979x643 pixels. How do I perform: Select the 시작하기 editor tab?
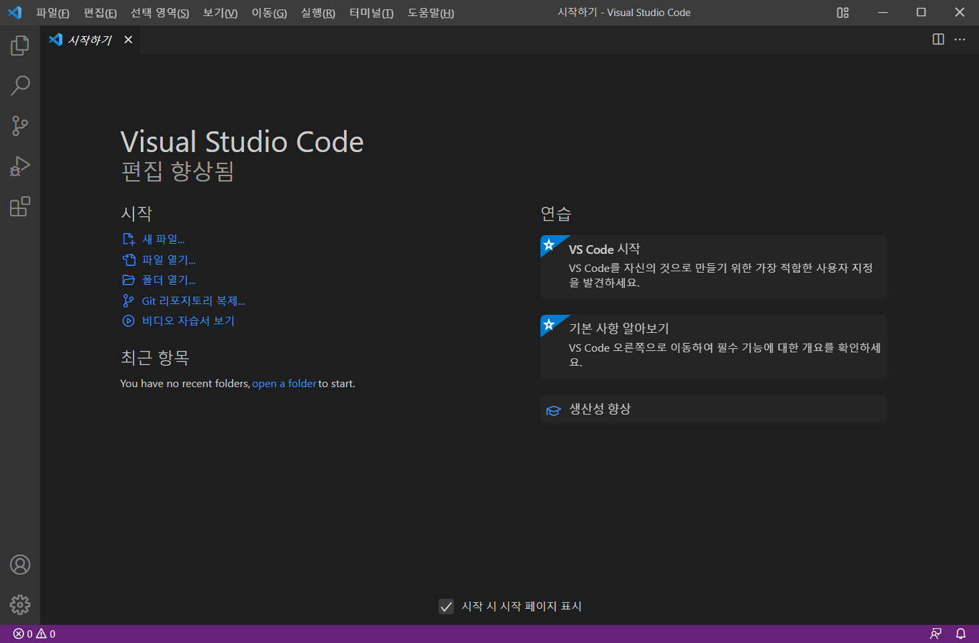(x=90, y=40)
